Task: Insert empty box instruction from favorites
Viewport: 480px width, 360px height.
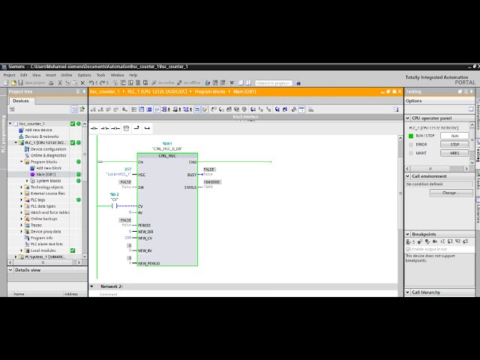Action: [x=126, y=128]
